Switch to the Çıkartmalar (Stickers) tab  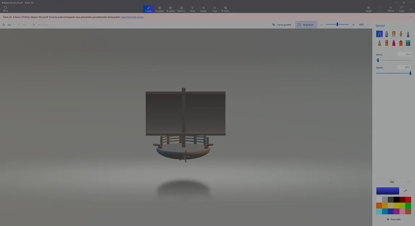tap(182, 9)
